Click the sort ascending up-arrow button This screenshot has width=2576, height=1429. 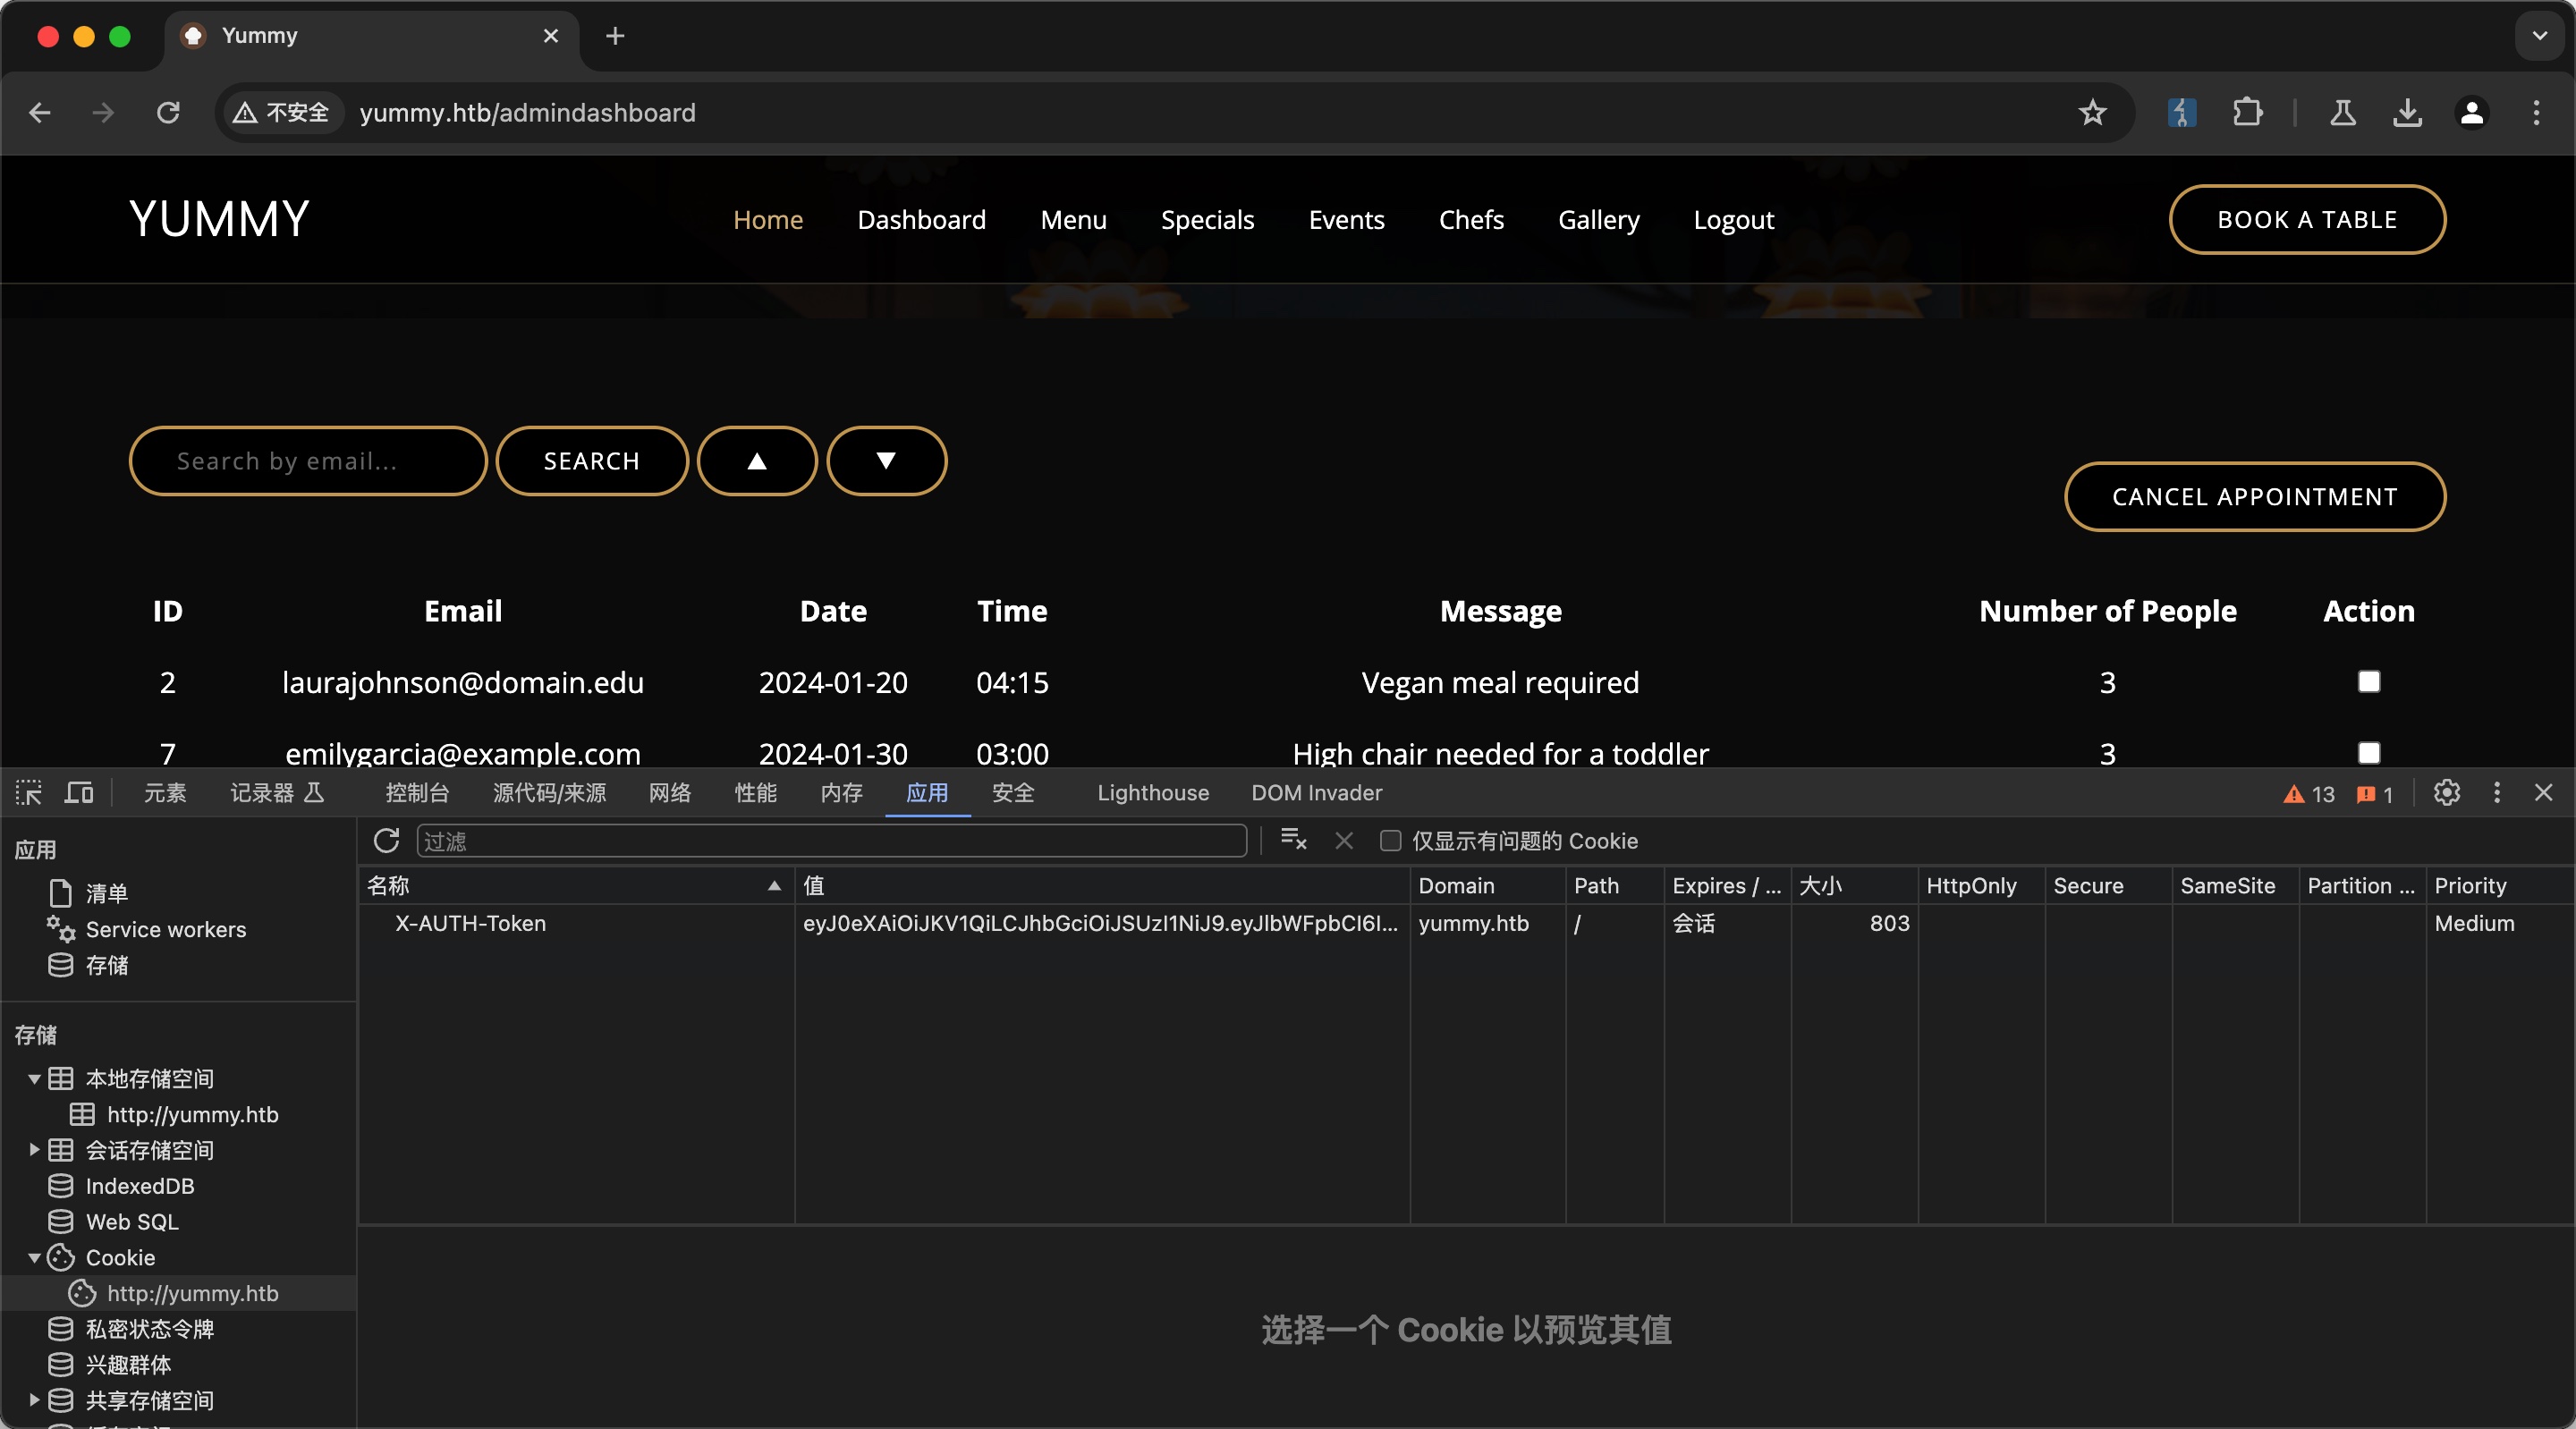click(757, 461)
